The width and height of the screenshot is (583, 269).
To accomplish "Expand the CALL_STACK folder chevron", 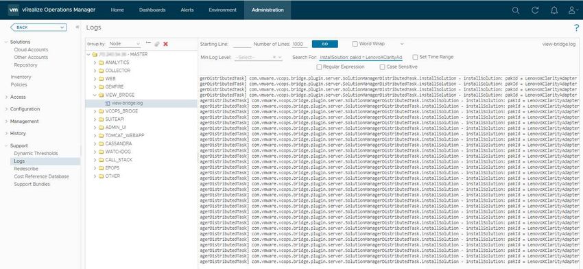I will coord(95,160).
